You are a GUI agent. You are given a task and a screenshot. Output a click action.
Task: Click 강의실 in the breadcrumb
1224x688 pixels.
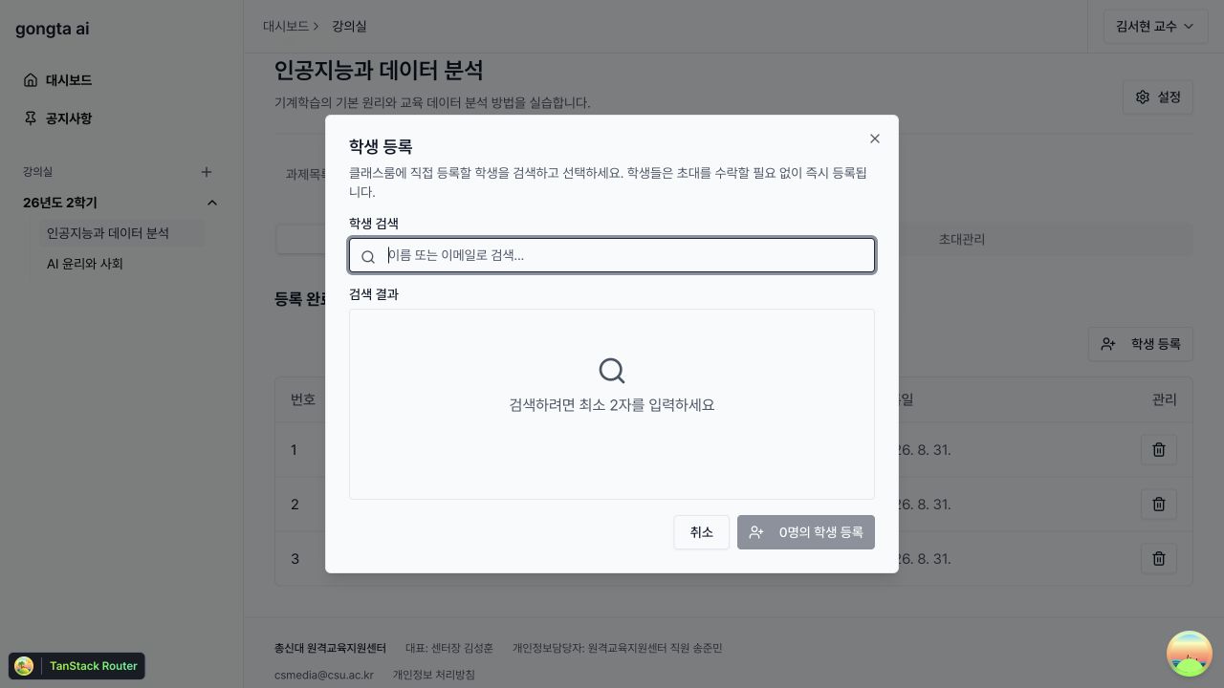point(349,27)
